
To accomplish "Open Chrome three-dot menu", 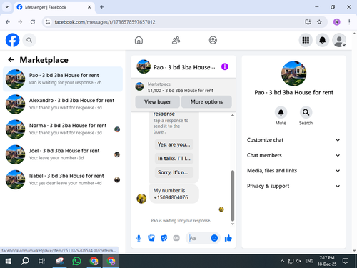I will coord(349,22).
